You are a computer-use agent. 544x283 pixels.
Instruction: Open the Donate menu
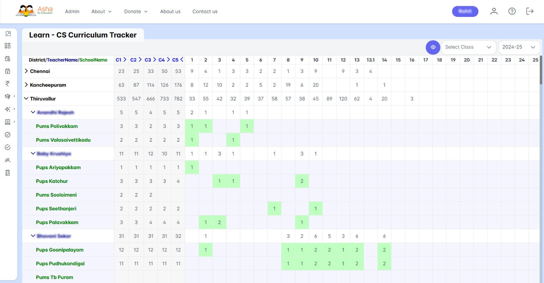coord(136,12)
